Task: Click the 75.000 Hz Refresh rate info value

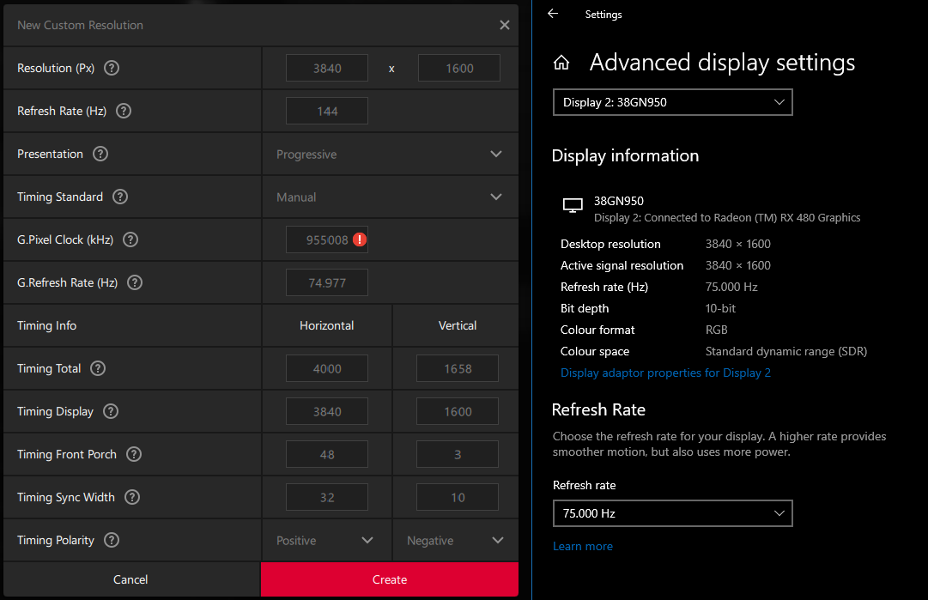Action: [731, 287]
